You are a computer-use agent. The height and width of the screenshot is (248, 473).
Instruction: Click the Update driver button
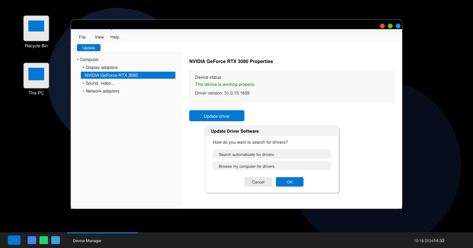(x=217, y=116)
